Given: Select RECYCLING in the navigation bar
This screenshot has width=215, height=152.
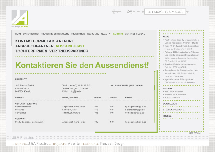Looking at the screenshot, I should click(x=93, y=34).
